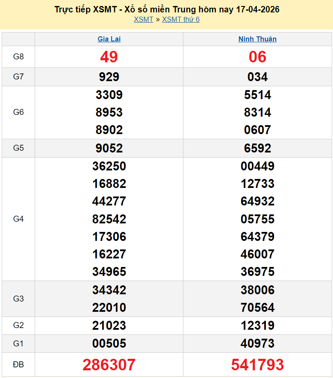This screenshot has width=333, height=378.
Task: Click the G4 row label
Action: click(18, 219)
